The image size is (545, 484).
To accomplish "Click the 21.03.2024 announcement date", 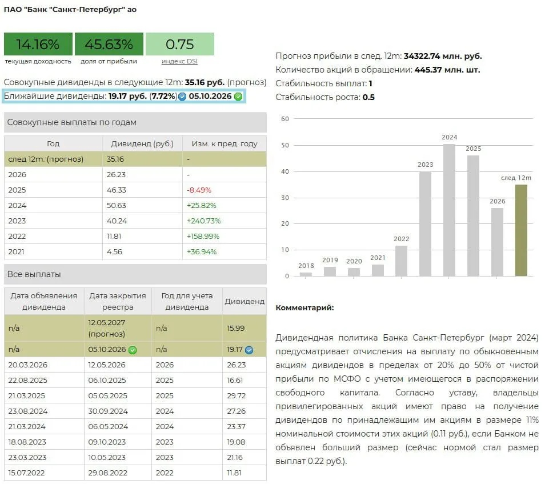I will pyautogui.click(x=27, y=427).
